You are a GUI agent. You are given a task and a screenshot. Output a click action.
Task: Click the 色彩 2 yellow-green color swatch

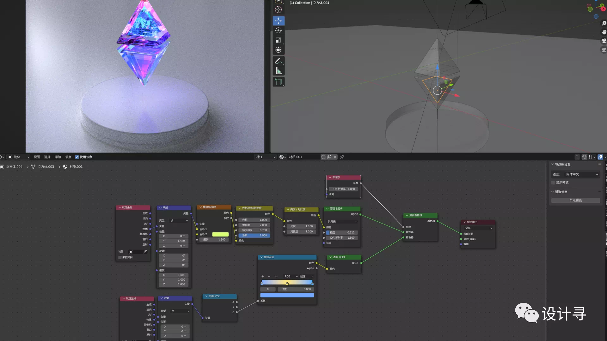click(220, 234)
